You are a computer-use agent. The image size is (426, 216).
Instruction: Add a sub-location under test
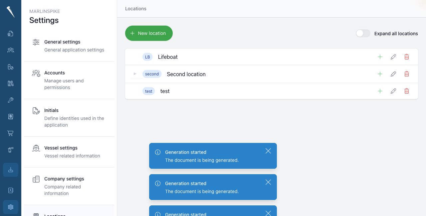pyautogui.click(x=380, y=91)
